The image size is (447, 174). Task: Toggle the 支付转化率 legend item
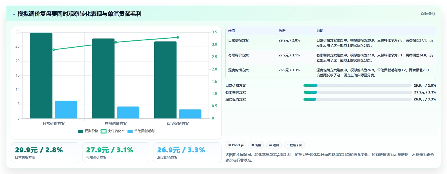tap(113, 131)
